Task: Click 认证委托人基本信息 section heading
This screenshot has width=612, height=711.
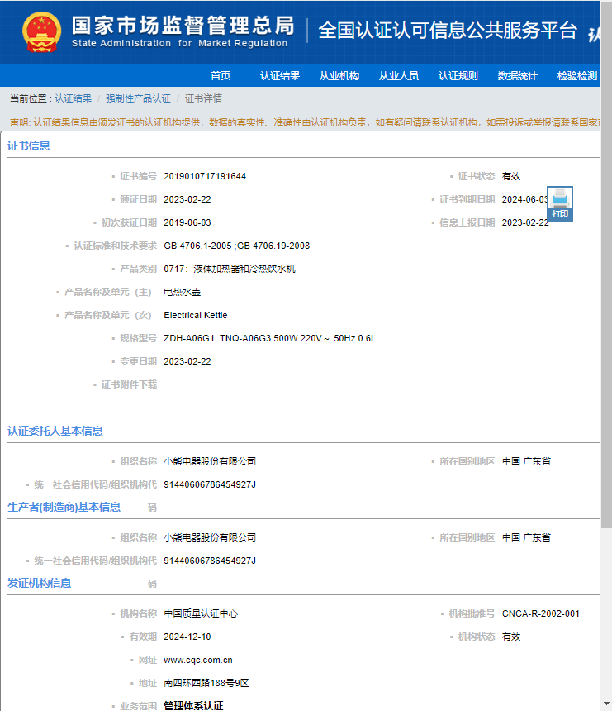Action: tap(55, 431)
